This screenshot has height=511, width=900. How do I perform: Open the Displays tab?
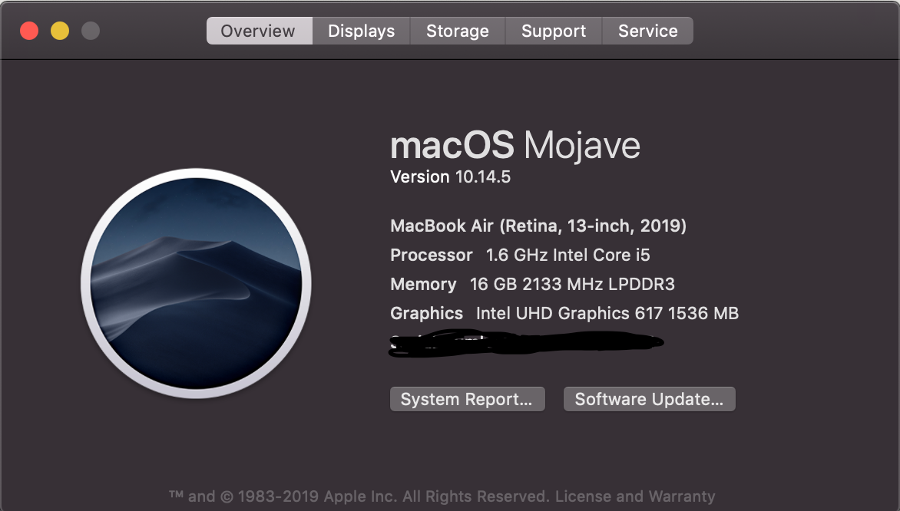point(361,31)
